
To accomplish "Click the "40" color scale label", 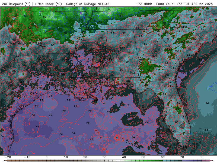I will point(124,157).
